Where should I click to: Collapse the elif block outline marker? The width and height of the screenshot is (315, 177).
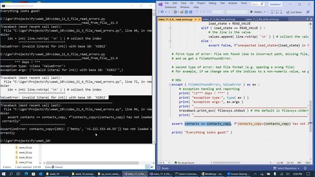pos(170,28)
